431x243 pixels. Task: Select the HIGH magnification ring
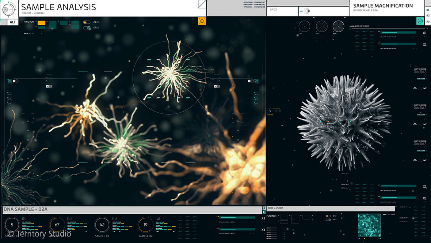338,26
